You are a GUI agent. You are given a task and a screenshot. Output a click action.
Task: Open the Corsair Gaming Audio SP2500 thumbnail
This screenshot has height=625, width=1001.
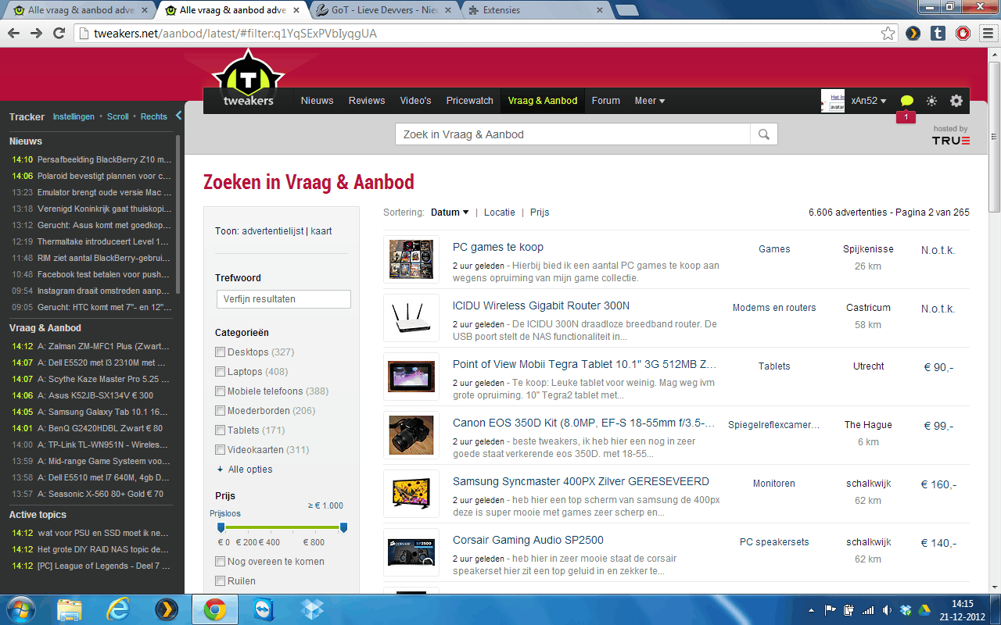(411, 552)
